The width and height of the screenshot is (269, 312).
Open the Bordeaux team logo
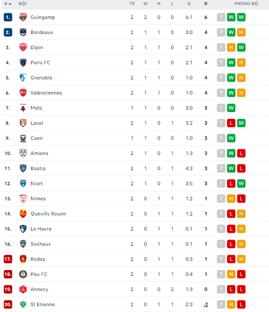pyautogui.click(x=23, y=32)
